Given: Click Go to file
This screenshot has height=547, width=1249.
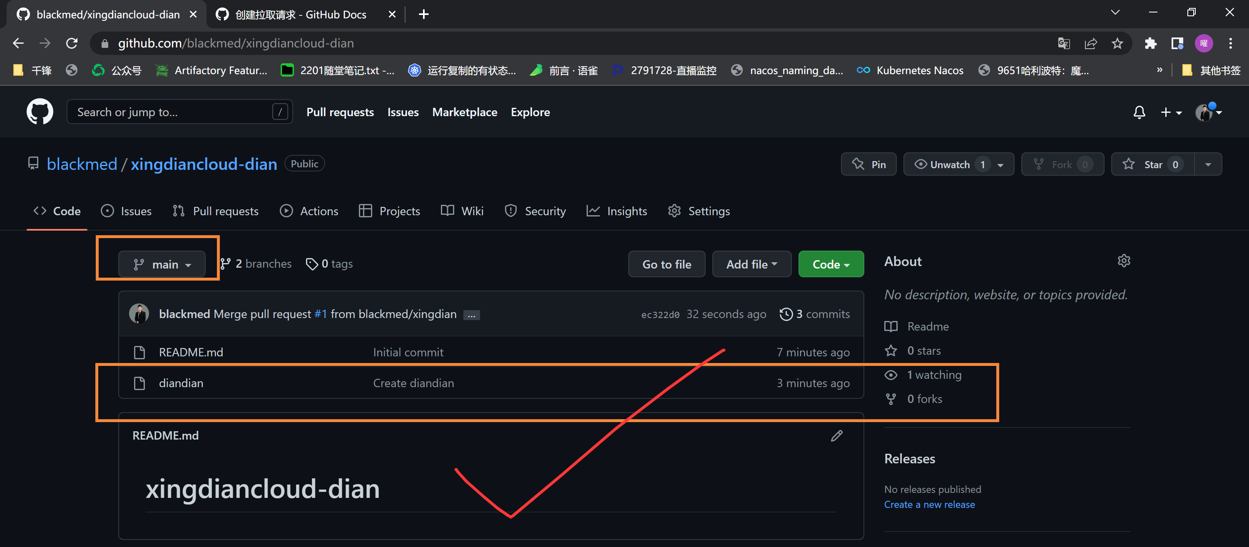Looking at the screenshot, I should pos(667,264).
